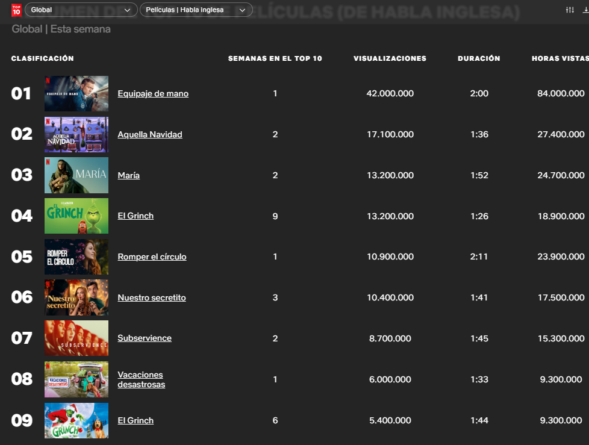Click the Global | Esta semana subtitle
Image resolution: width=589 pixels, height=445 pixels.
(x=61, y=30)
